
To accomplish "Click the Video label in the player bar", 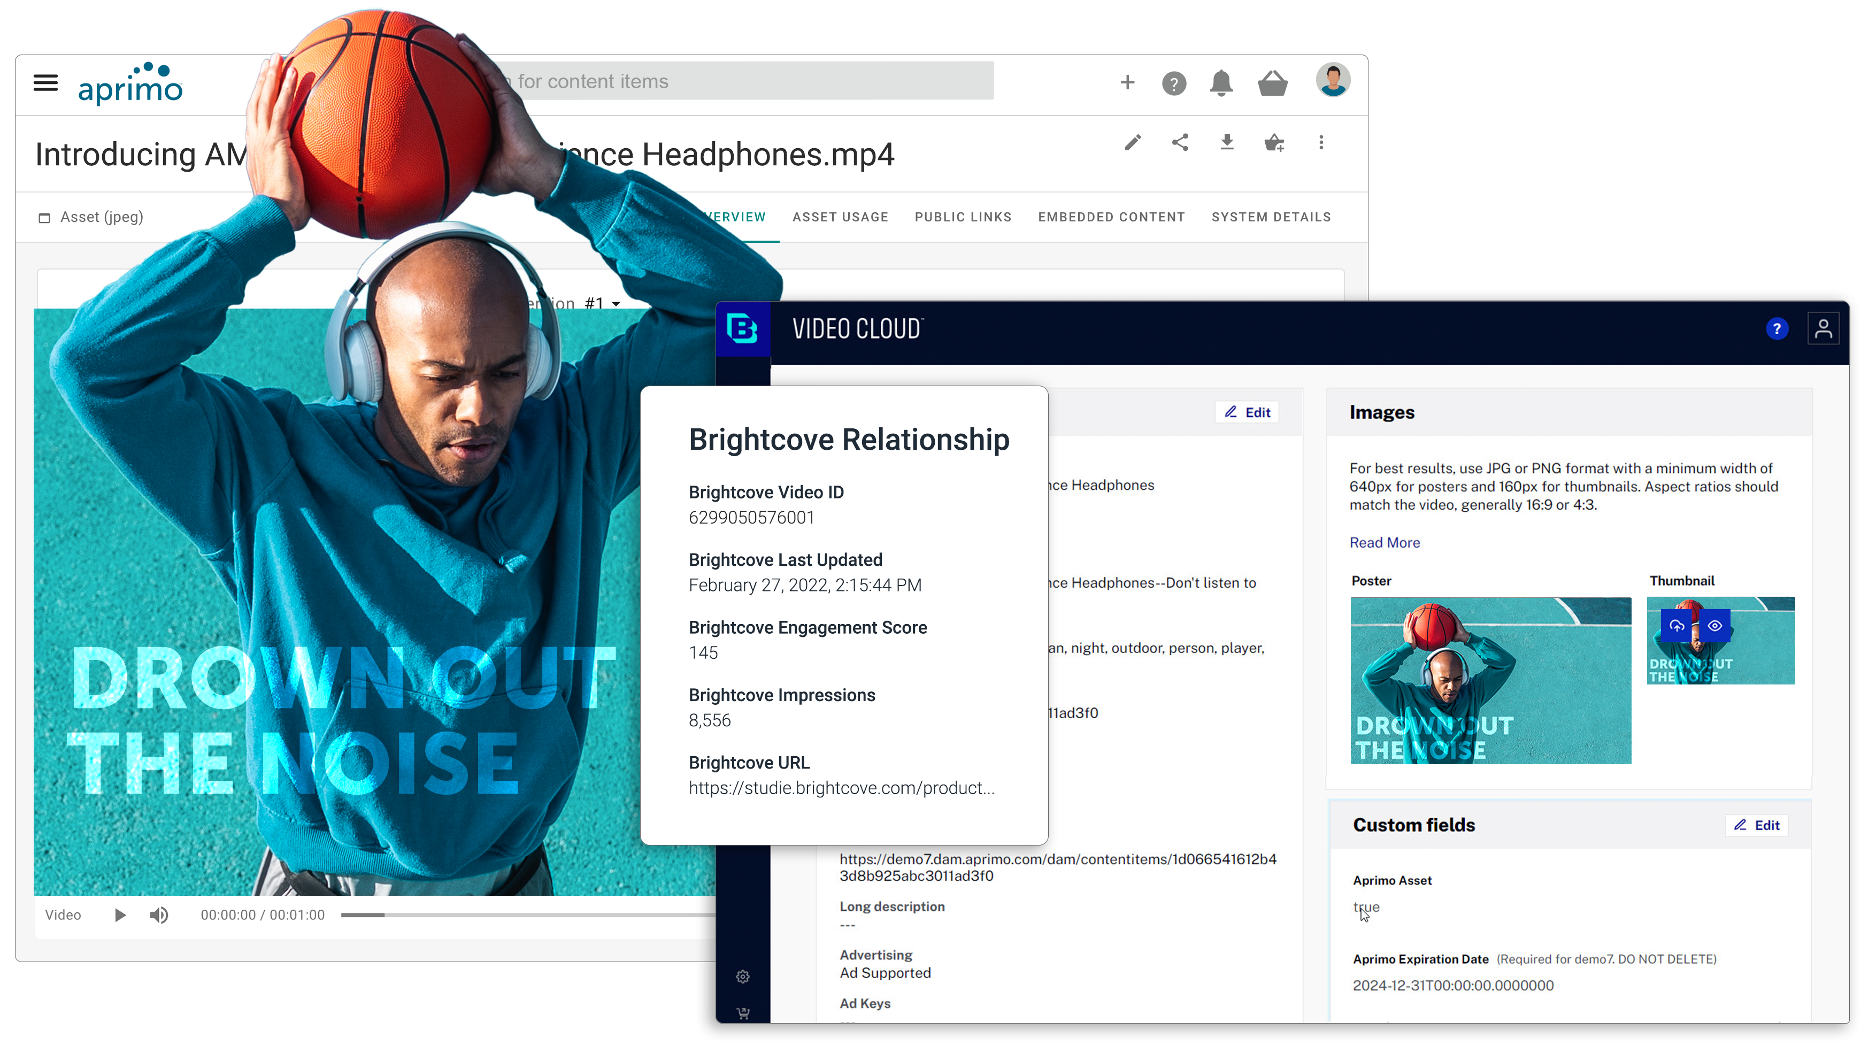I will pyautogui.click(x=63, y=916).
